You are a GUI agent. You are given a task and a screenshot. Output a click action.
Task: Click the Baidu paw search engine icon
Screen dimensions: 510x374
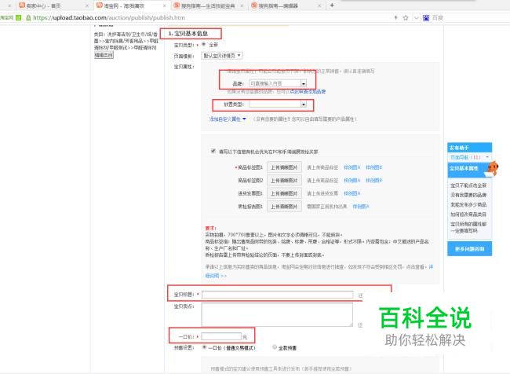pyautogui.click(x=426, y=17)
